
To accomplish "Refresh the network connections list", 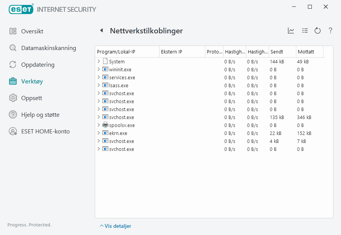I will [318, 31].
